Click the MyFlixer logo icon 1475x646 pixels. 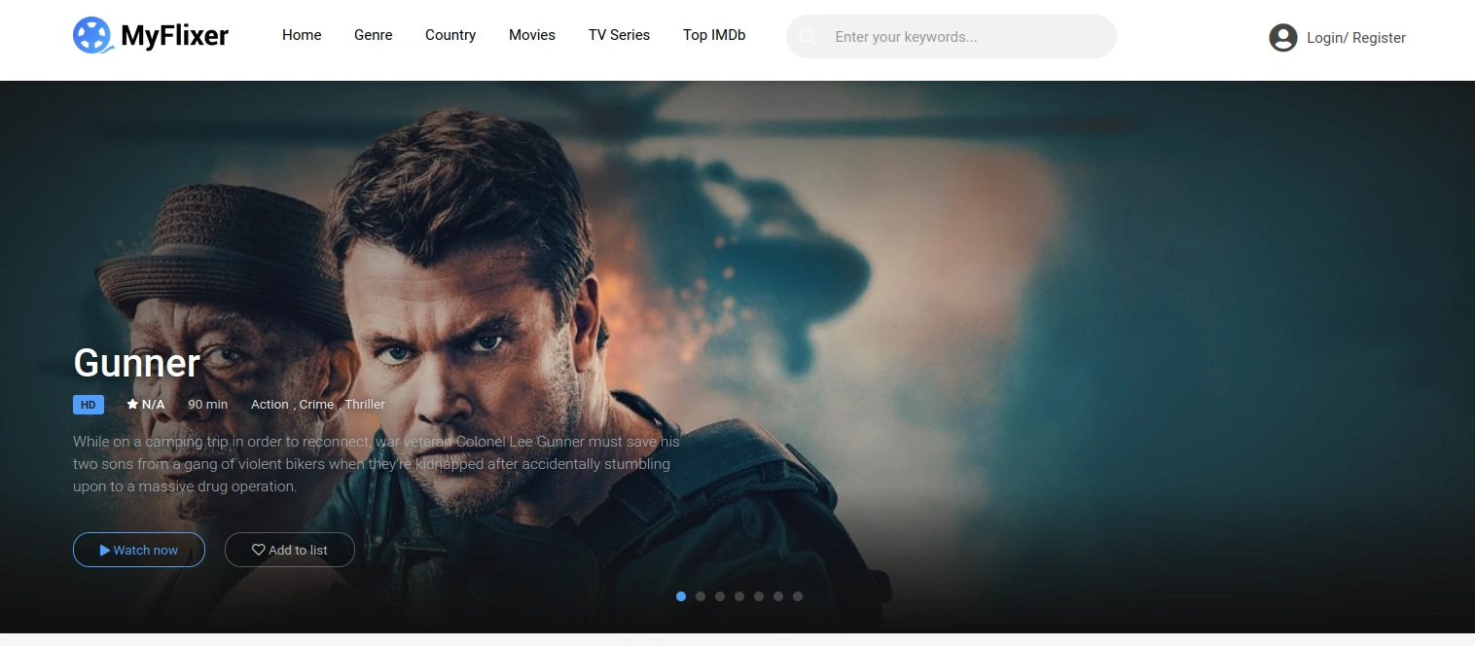(92, 35)
